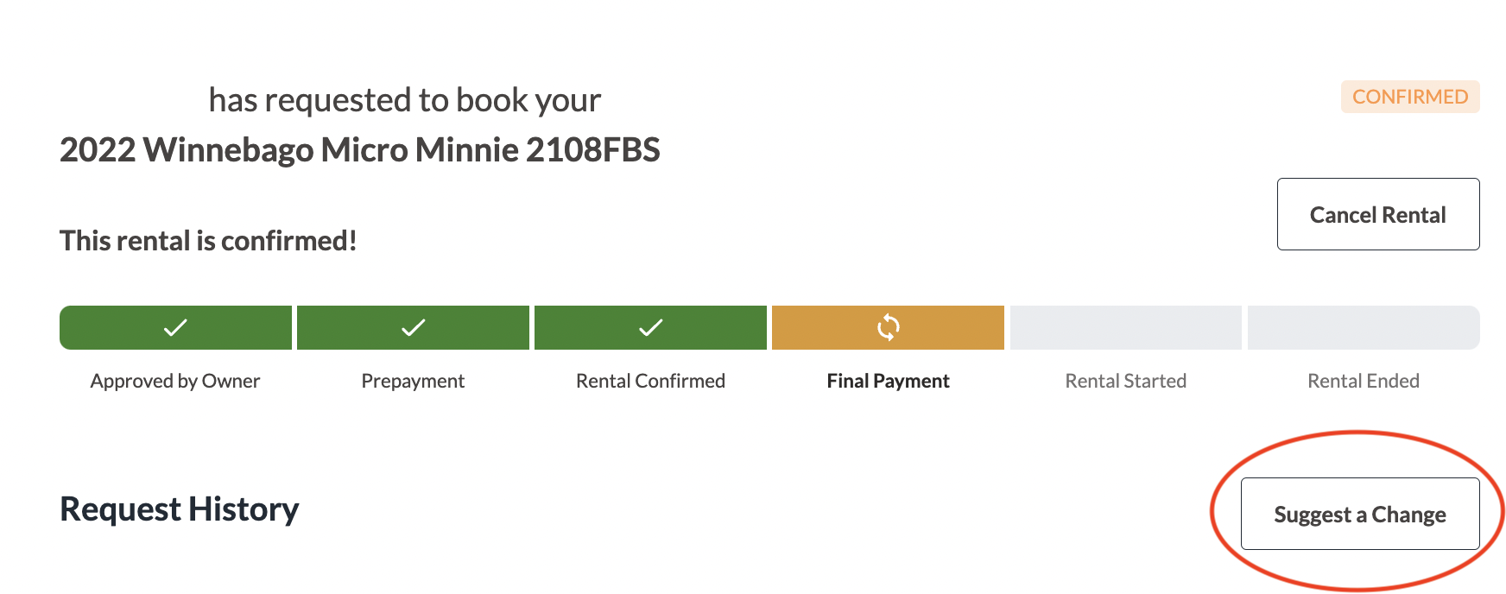Click the bold Final Payment label

click(888, 381)
